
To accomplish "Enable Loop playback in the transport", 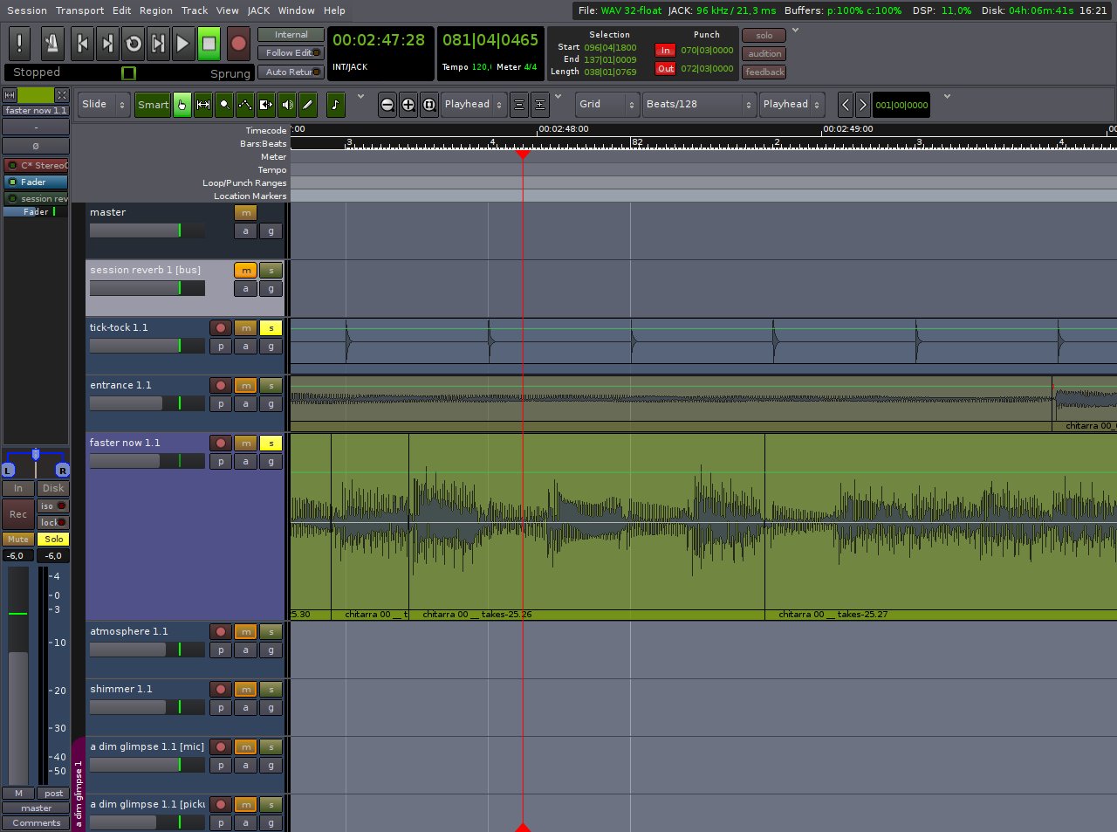I will 134,44.
